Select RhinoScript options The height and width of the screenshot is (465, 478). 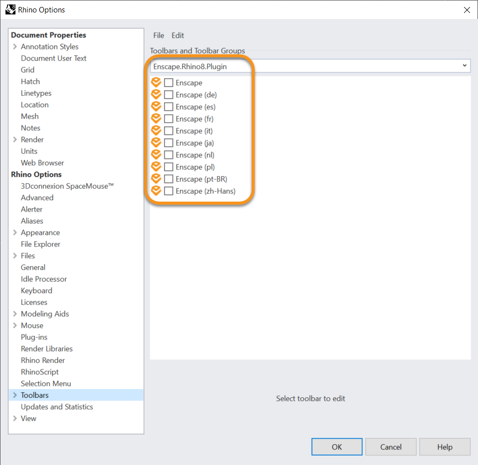[40, 372]
